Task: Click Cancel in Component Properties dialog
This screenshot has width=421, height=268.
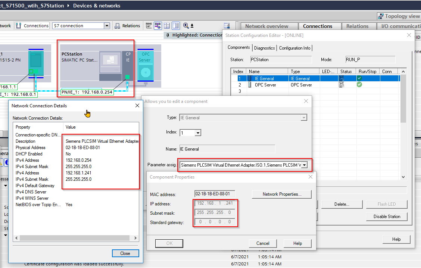Action: pyautogui.click(x=263, y=243)
